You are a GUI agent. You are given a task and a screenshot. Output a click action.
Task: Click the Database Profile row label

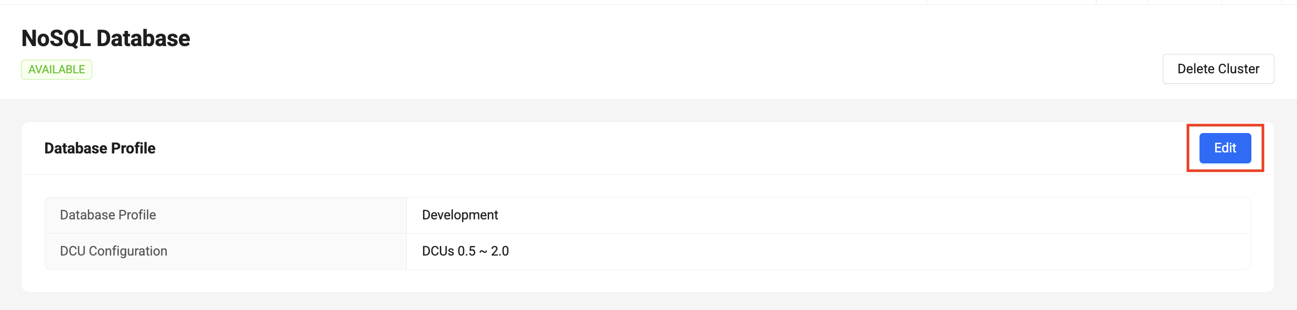[x=107, y=215]
